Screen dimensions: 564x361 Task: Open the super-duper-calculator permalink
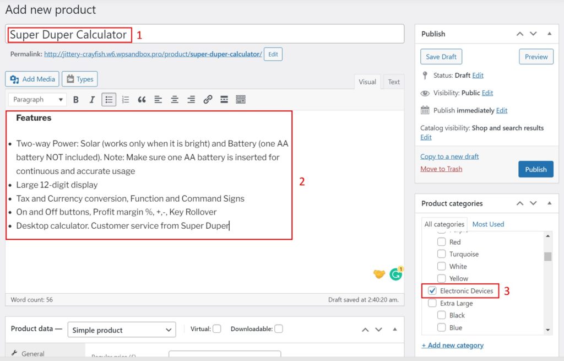click(x=153, y=55)
